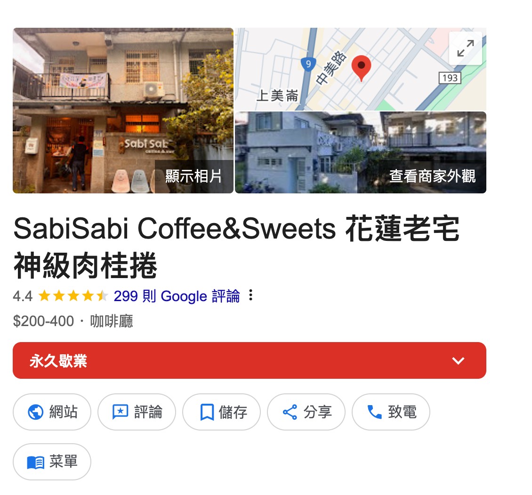532x495 pixels.
Task: Expand the map with the fullscreen arrows icon
Action: coord(465,48)
